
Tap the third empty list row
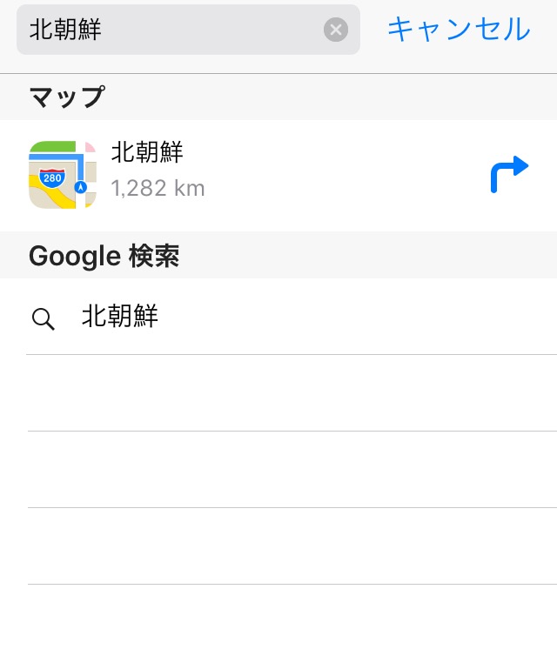coord(292,546)
